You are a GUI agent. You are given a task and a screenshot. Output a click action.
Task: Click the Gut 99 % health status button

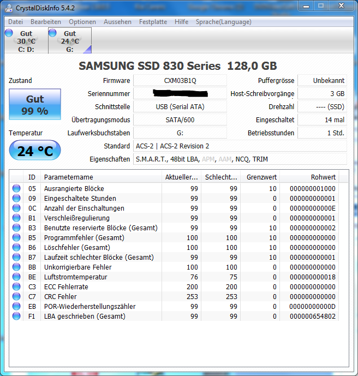[x=35, y=104]
